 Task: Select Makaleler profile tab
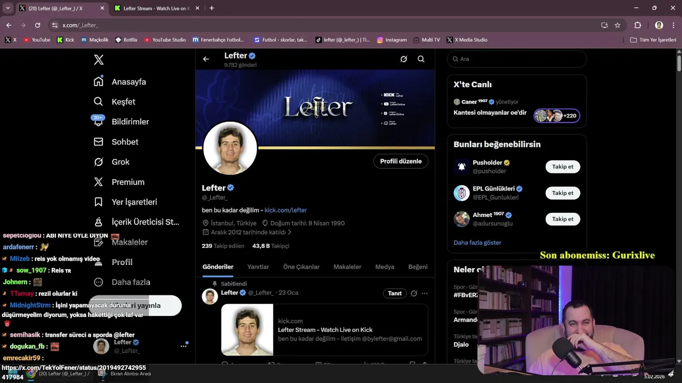click(347, 267)
